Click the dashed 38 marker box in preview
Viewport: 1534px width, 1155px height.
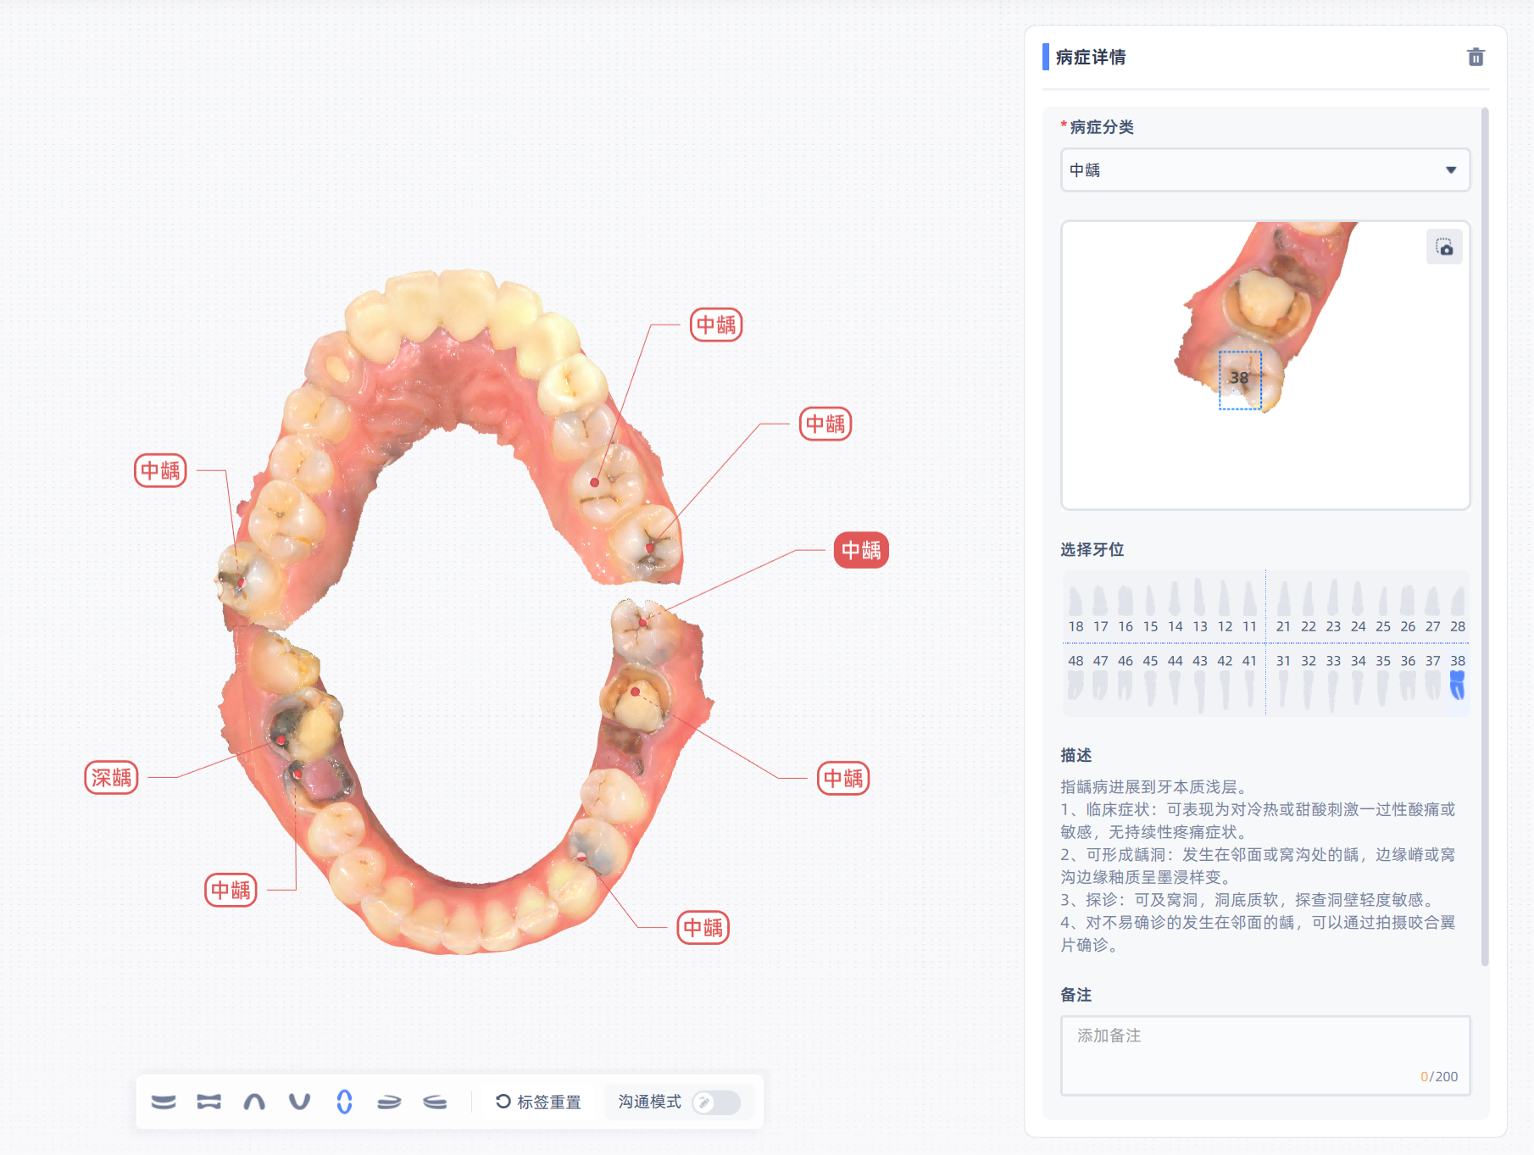(x=1240, y=380)
